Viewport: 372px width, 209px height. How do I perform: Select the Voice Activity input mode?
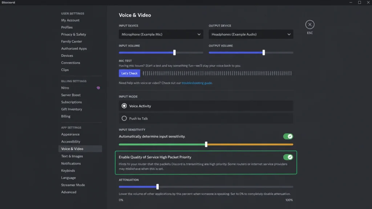click(x=206, y=106)
